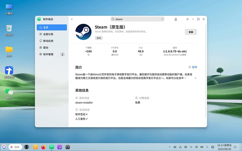Click the <100 downloads count

coord(88,52)
